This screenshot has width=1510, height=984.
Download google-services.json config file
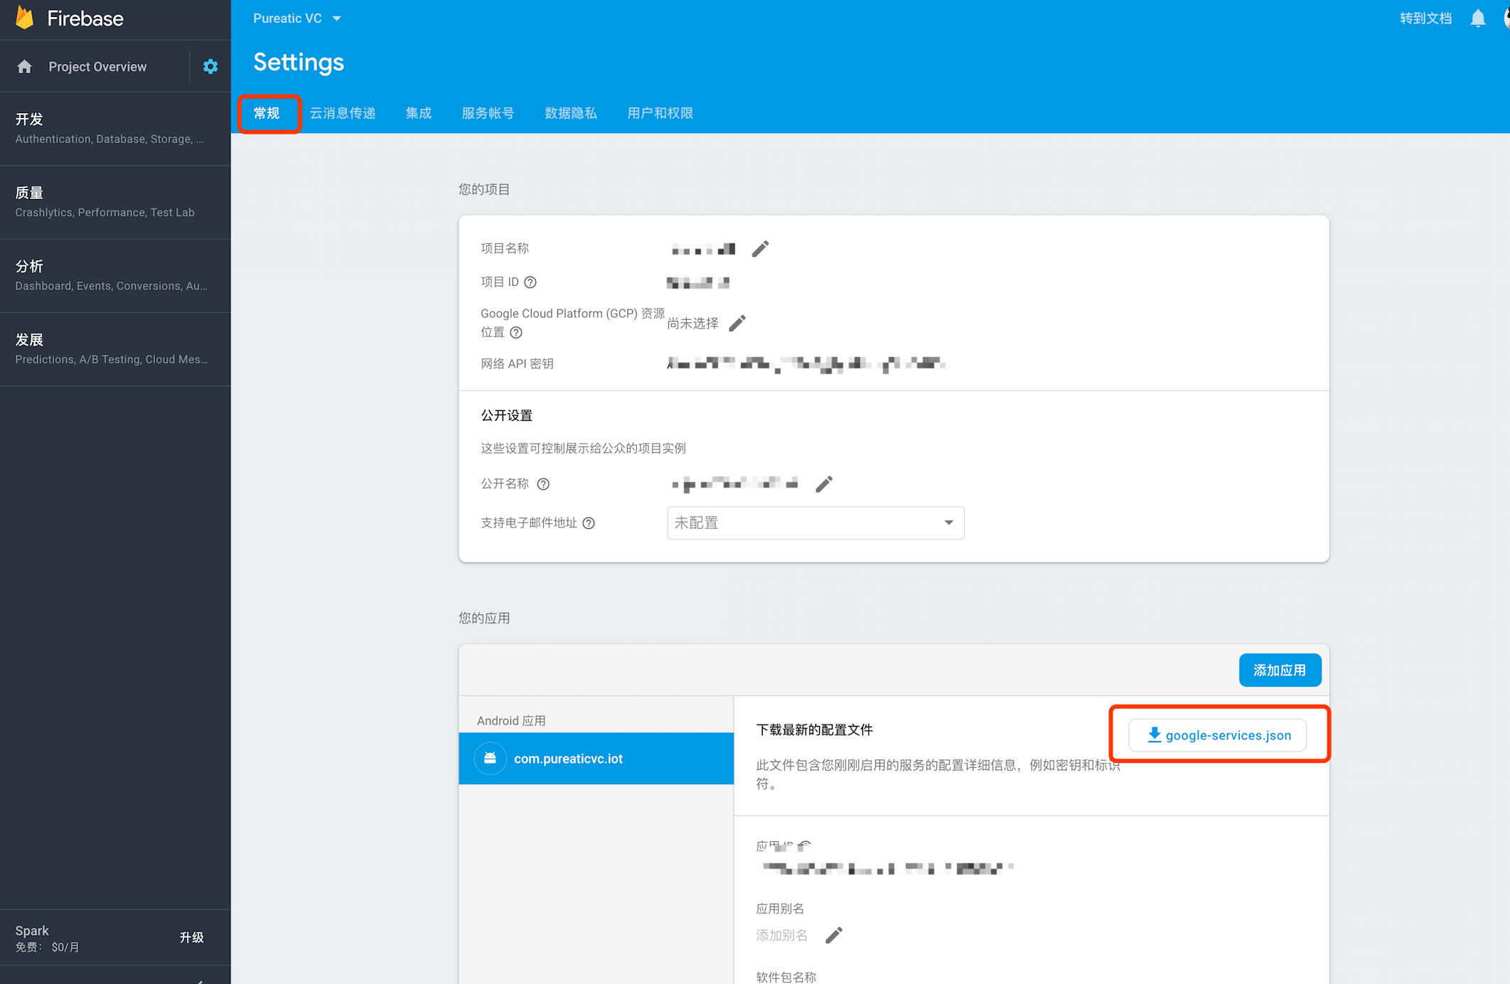coord(1218,735)
